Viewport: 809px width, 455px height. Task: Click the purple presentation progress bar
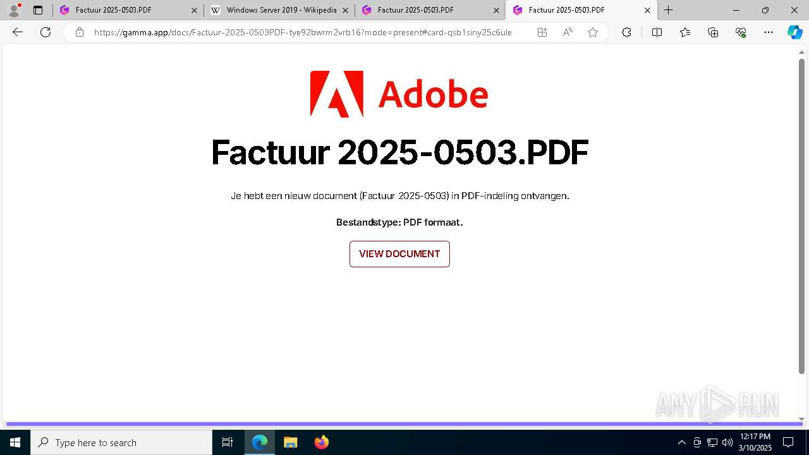pos(404,424)
